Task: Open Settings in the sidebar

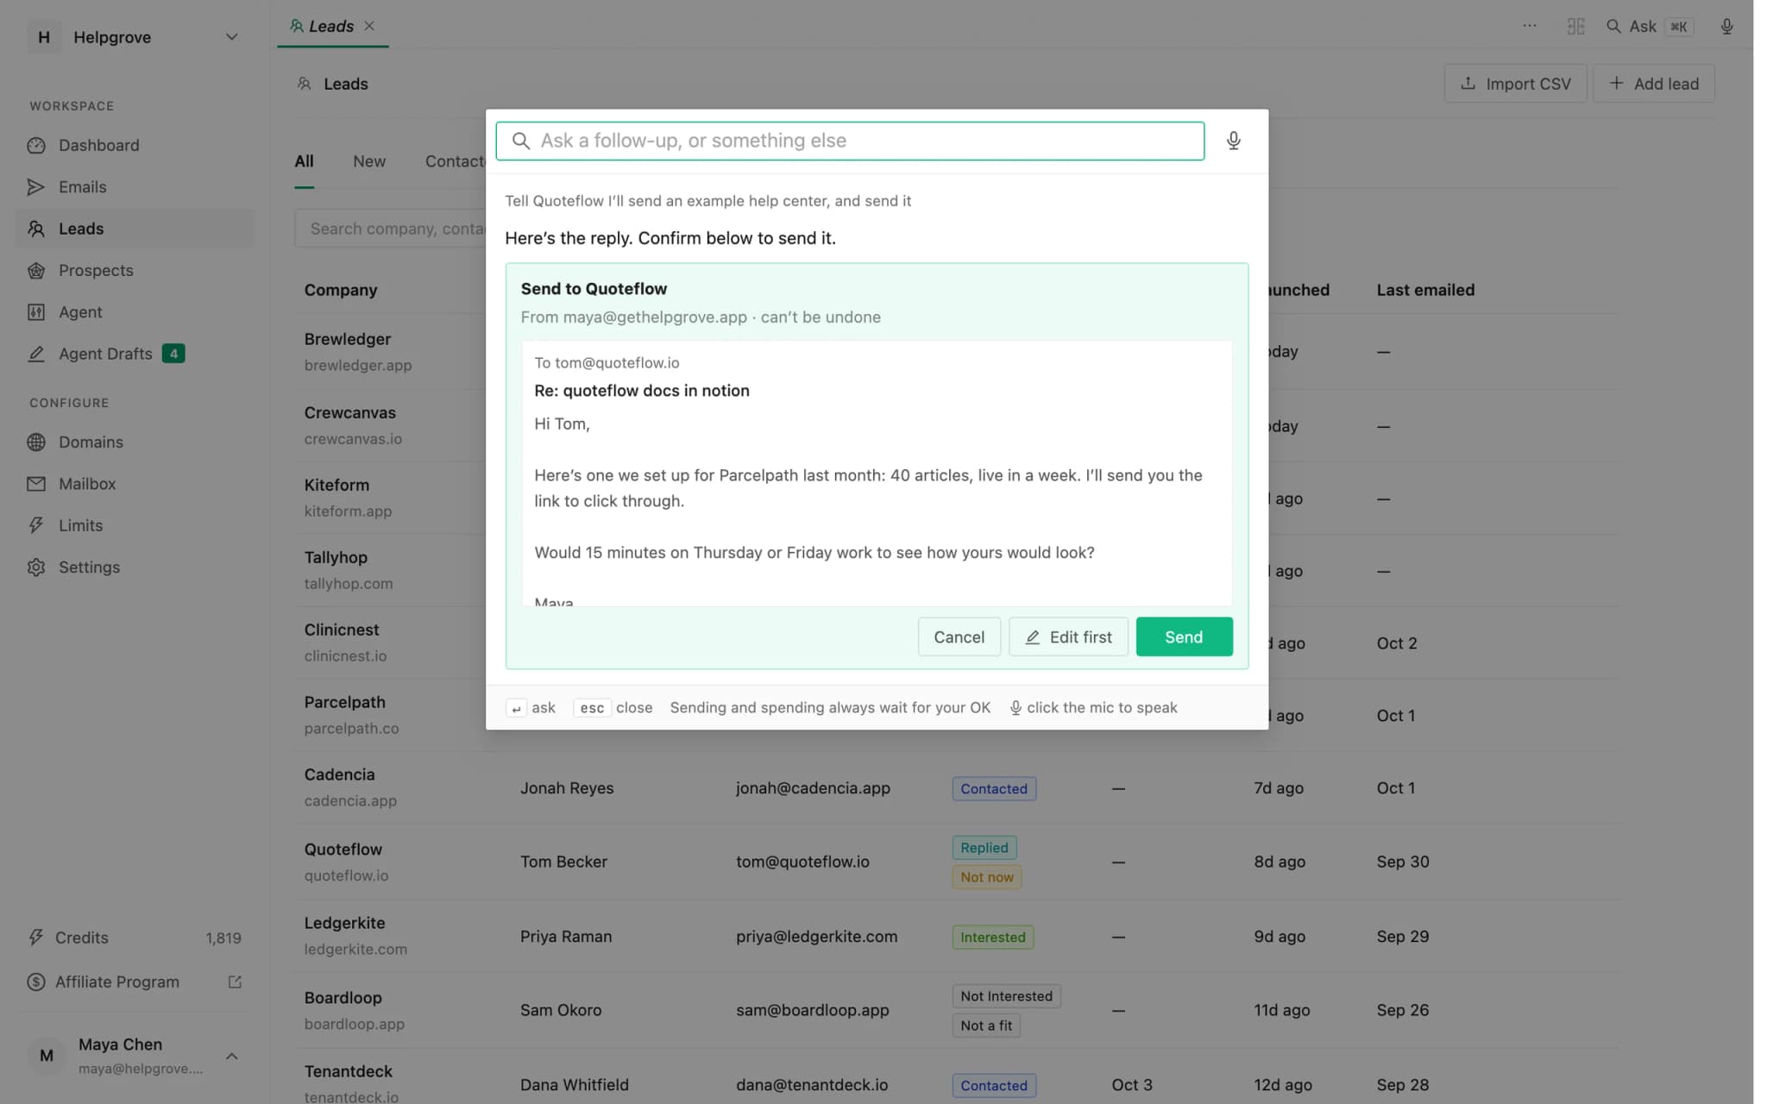Action: [135, 567]
